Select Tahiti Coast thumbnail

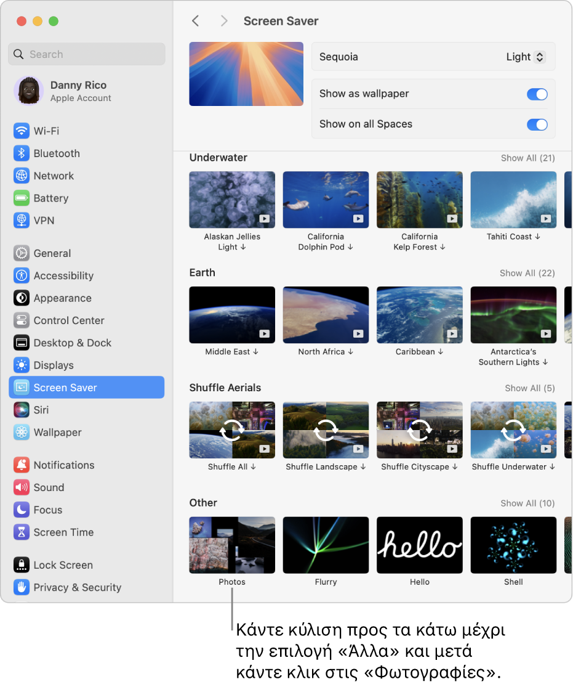513,200
